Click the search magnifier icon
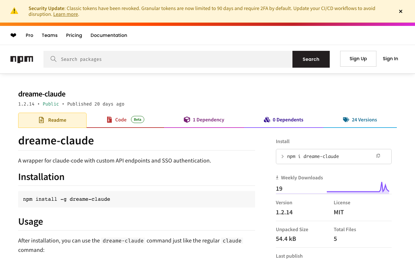The width and height of the screenshot is (415, 259). coord(53,59)
